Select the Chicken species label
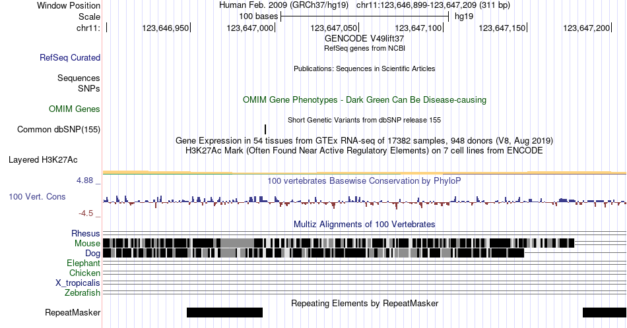627x328 pixels. (x=84, y=273)
